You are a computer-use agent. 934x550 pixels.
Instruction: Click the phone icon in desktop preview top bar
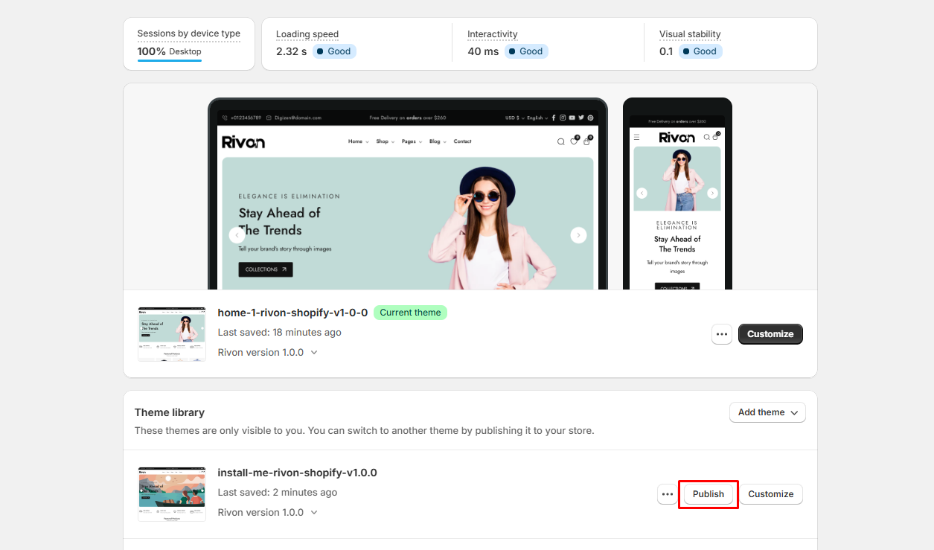pos(225,118)
